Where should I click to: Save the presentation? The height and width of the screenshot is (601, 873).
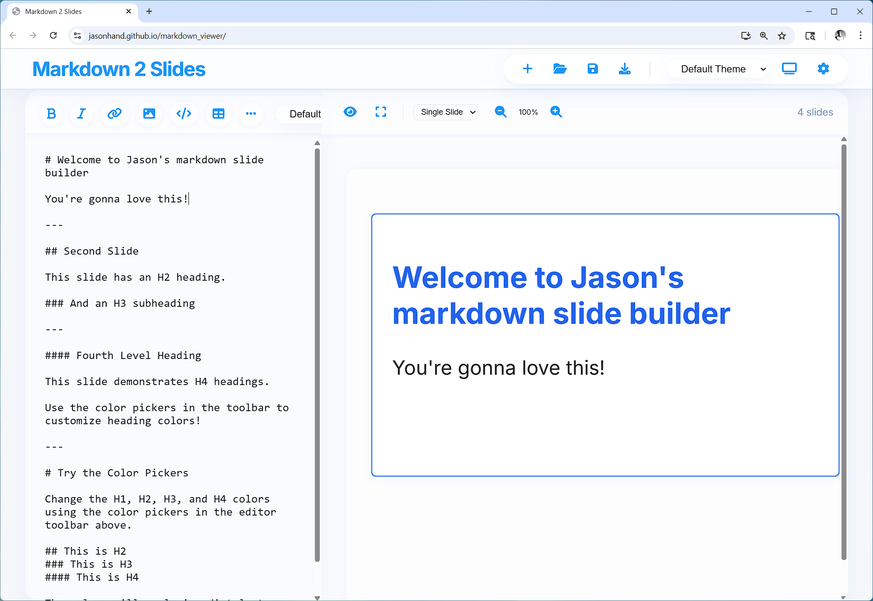point(593,69)
